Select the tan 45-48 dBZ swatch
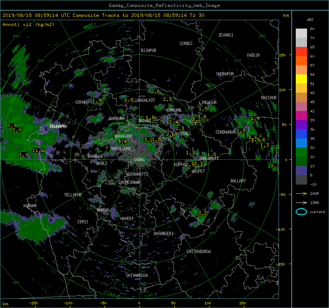329x308 pixels. pos(301,97)
